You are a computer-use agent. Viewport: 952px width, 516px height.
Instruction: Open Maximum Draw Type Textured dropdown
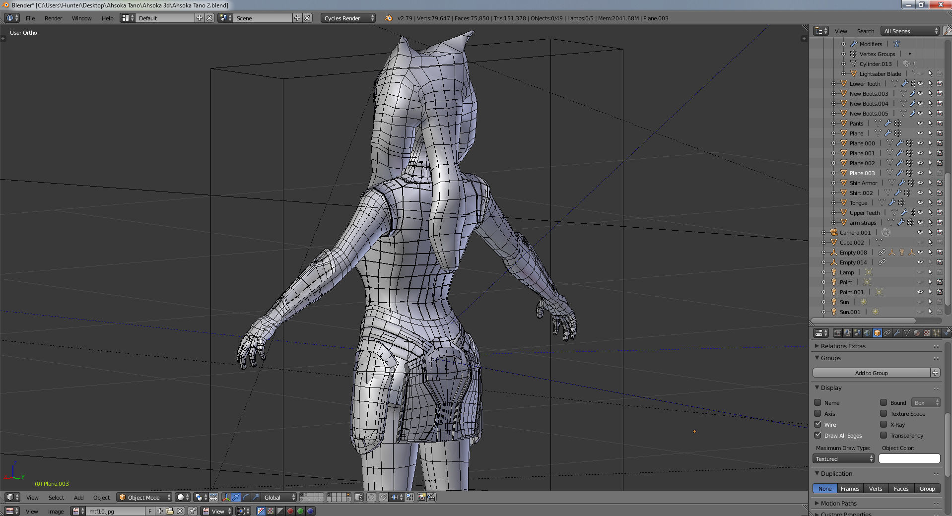tap(843, 459)
